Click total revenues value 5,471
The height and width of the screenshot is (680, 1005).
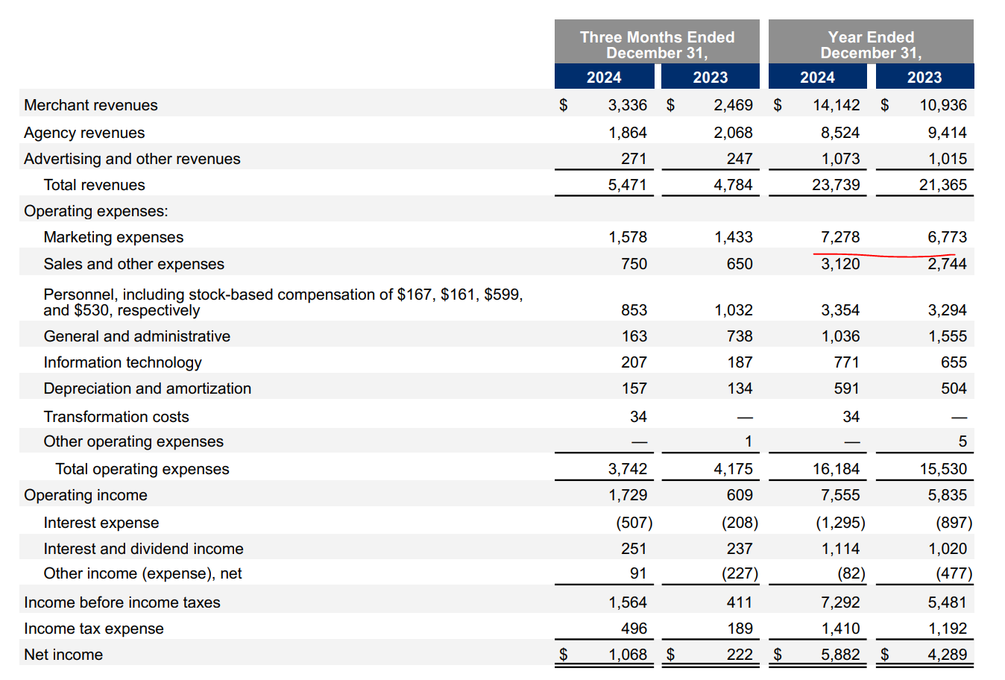click(627, 185)
